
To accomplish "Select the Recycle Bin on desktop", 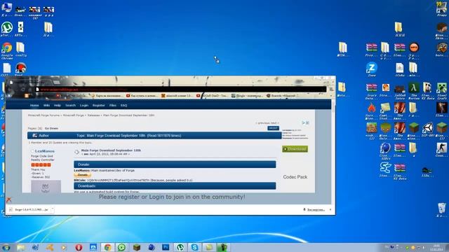I will (441, 210).
